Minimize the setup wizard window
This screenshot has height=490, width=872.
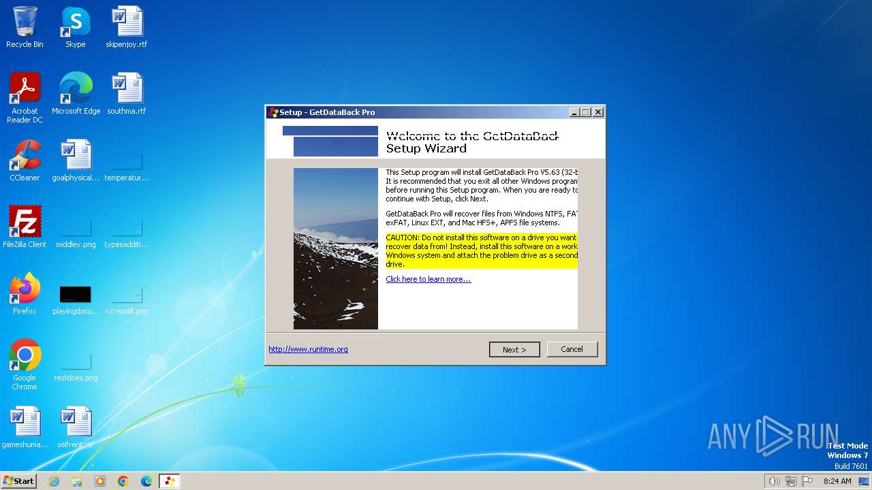pyautogui.click(x=574, y=112)
